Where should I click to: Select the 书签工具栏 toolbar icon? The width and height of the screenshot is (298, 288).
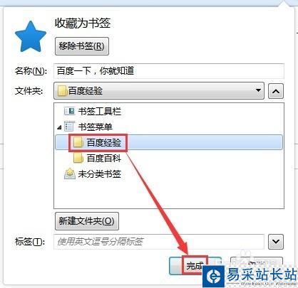pos(69,111)
